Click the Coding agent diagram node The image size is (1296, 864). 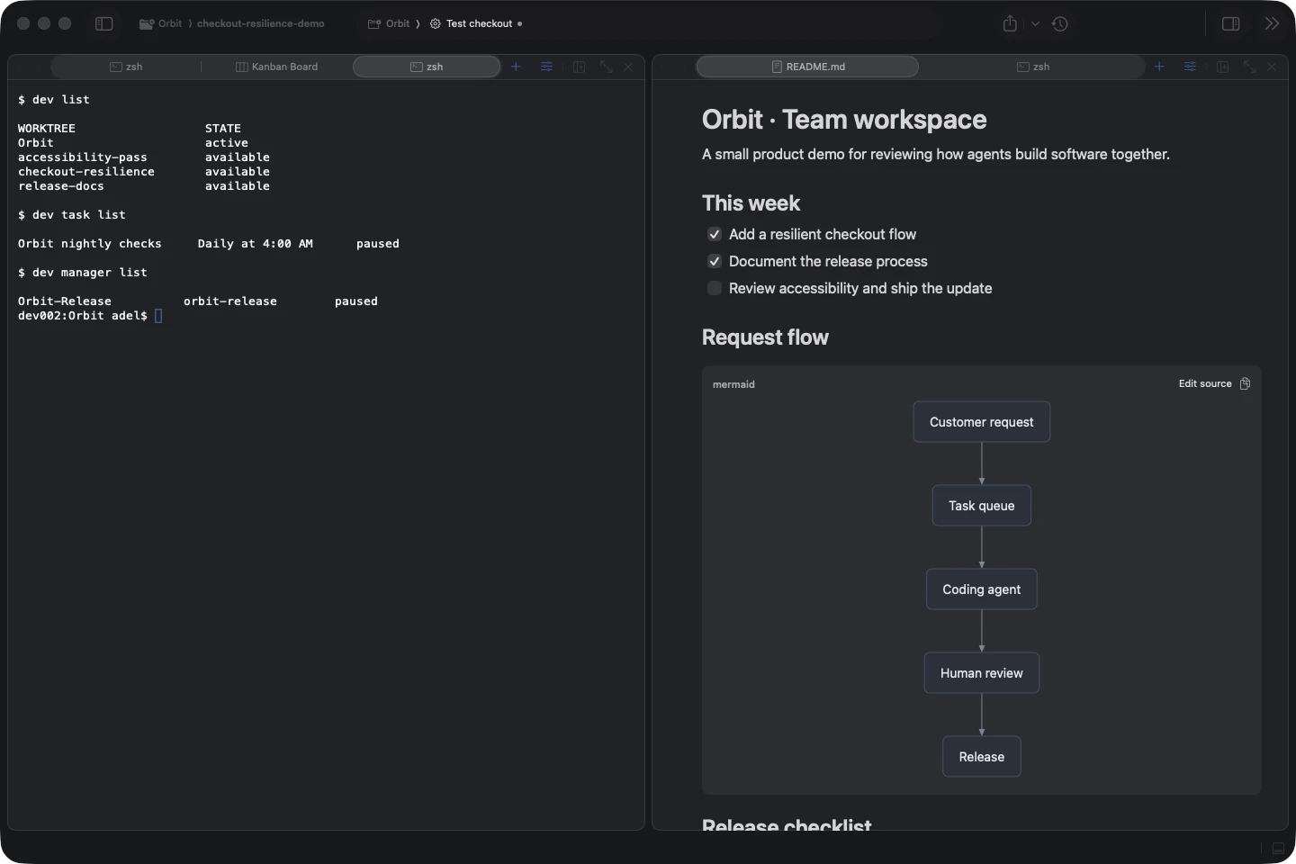click(982, 589)
